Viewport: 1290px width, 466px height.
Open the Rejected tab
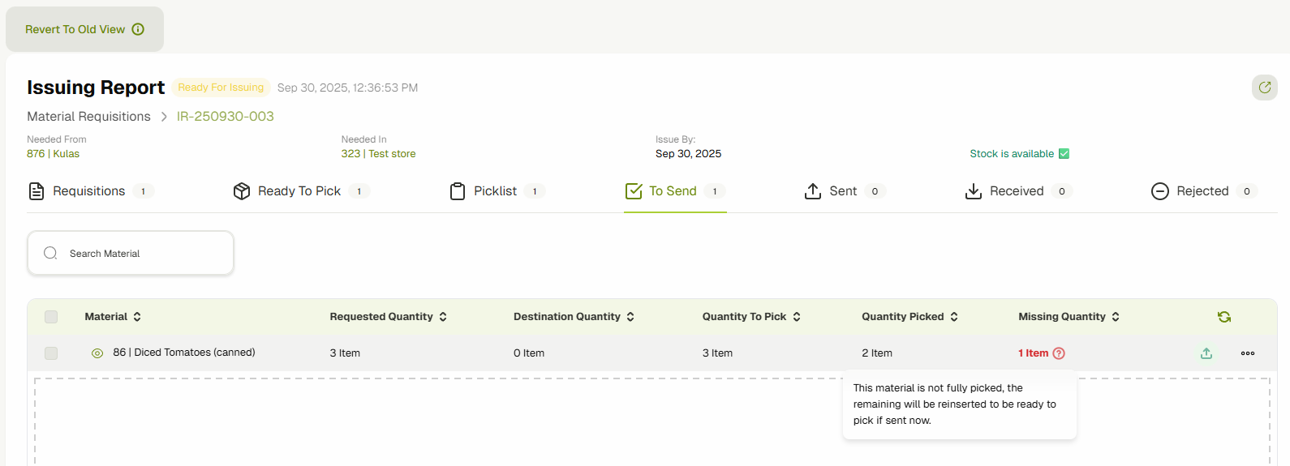1202,191
